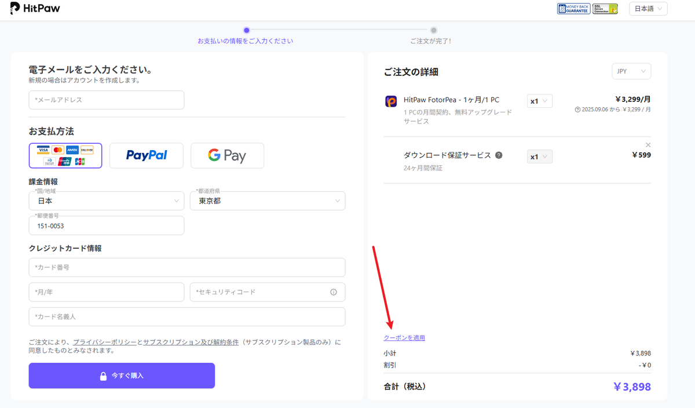Click the card number input field
The image size is (695, 408).
tap(187, 268)
